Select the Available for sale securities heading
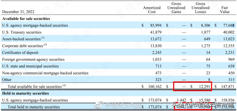This screenshot has width=237, height=111. 26,19
